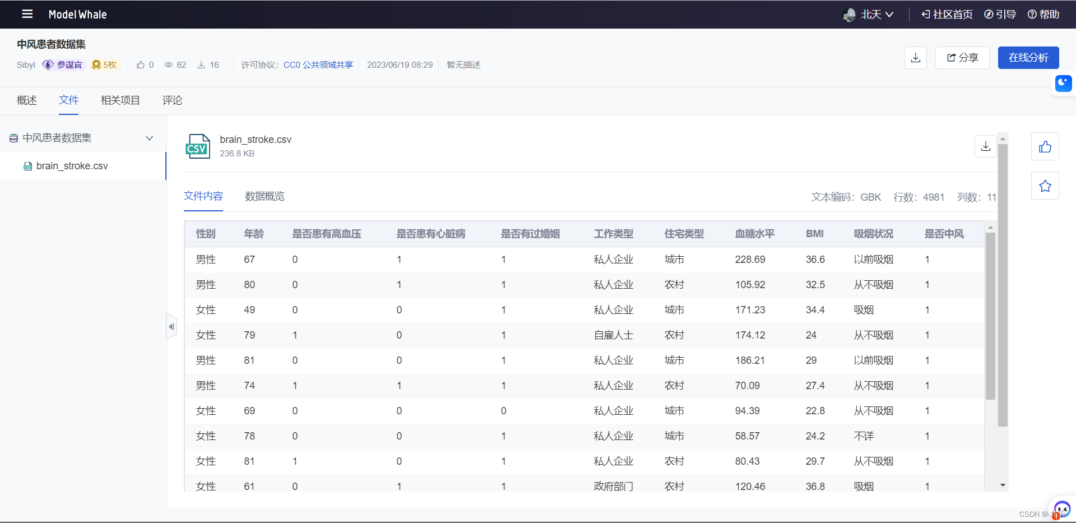Click the 血糖水平 column header
The width and height of the screenshot is (1076, 523).
click(x=755, y=234)
